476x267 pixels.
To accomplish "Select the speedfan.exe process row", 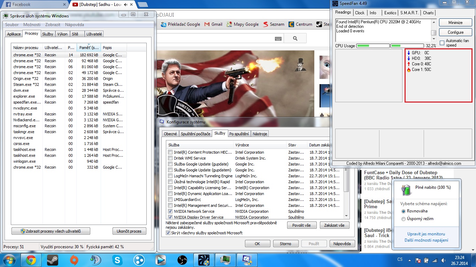I will click(69, 102).
